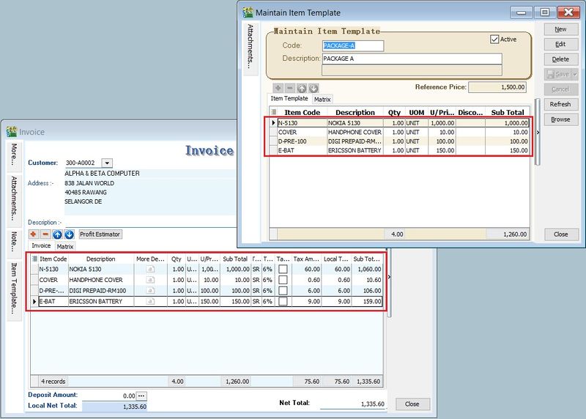Screen dimensions: 586x419
Task: Click the Browse button in Maintain Item Template
Action: [560, 119]
